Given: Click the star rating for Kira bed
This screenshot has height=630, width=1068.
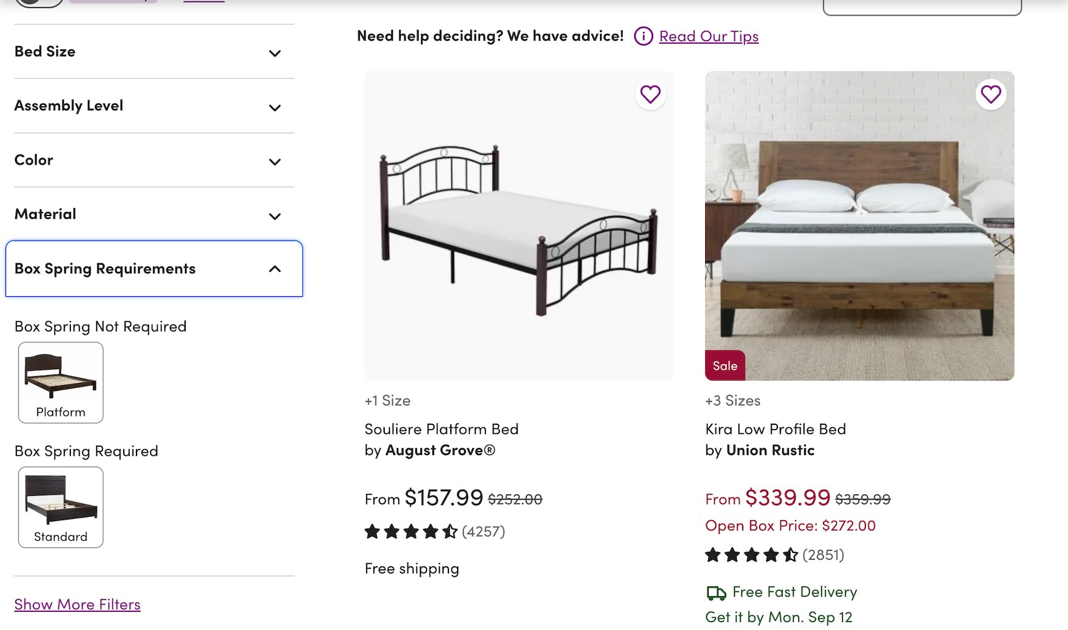Looking at the screenshot, I should point(751,555).
